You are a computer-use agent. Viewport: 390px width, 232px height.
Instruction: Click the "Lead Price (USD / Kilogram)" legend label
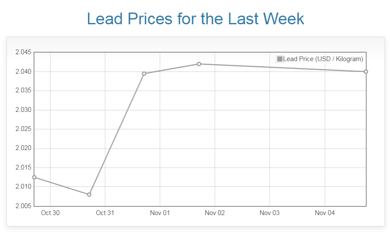click(x=323, y=59)
